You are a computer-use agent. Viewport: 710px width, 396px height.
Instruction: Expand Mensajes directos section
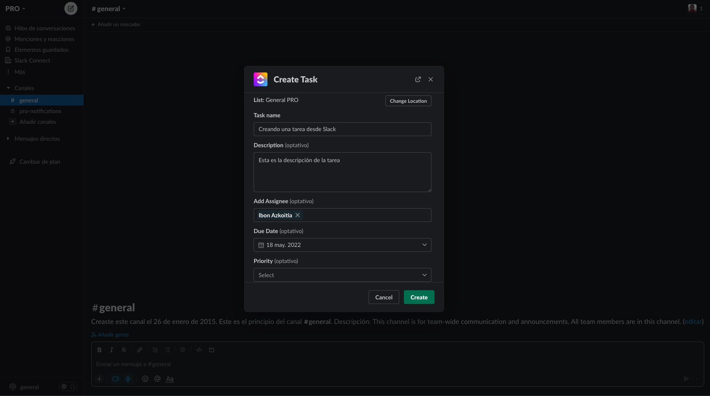(x=8, y=139)
